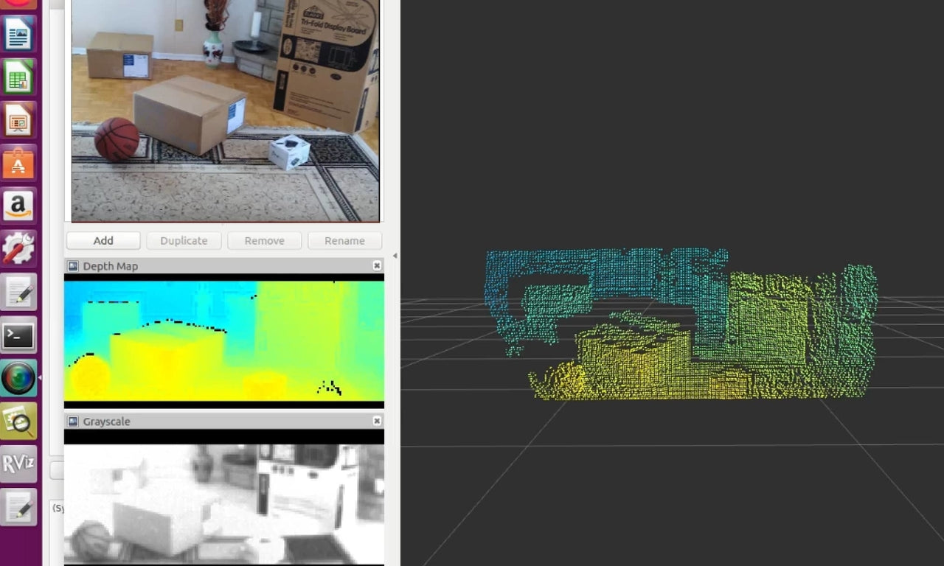The width and height of the screenshot is (944, 566).
Task: Click the Remove display button
Action: (x=264, y=240)
